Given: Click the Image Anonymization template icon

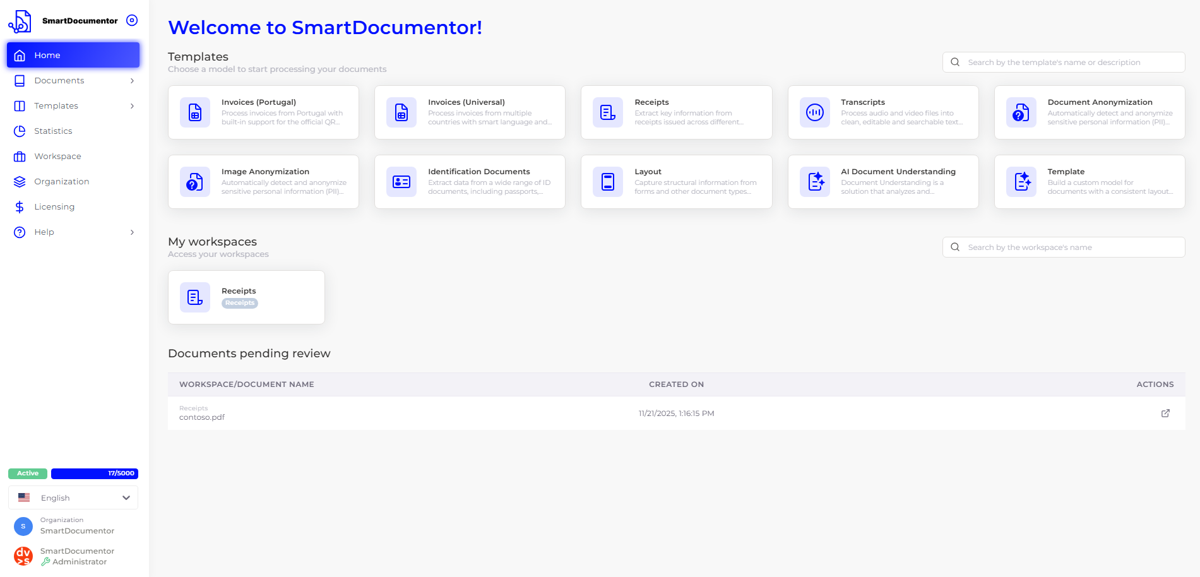Looking at the screenshot, I should [x=195, y=182].
